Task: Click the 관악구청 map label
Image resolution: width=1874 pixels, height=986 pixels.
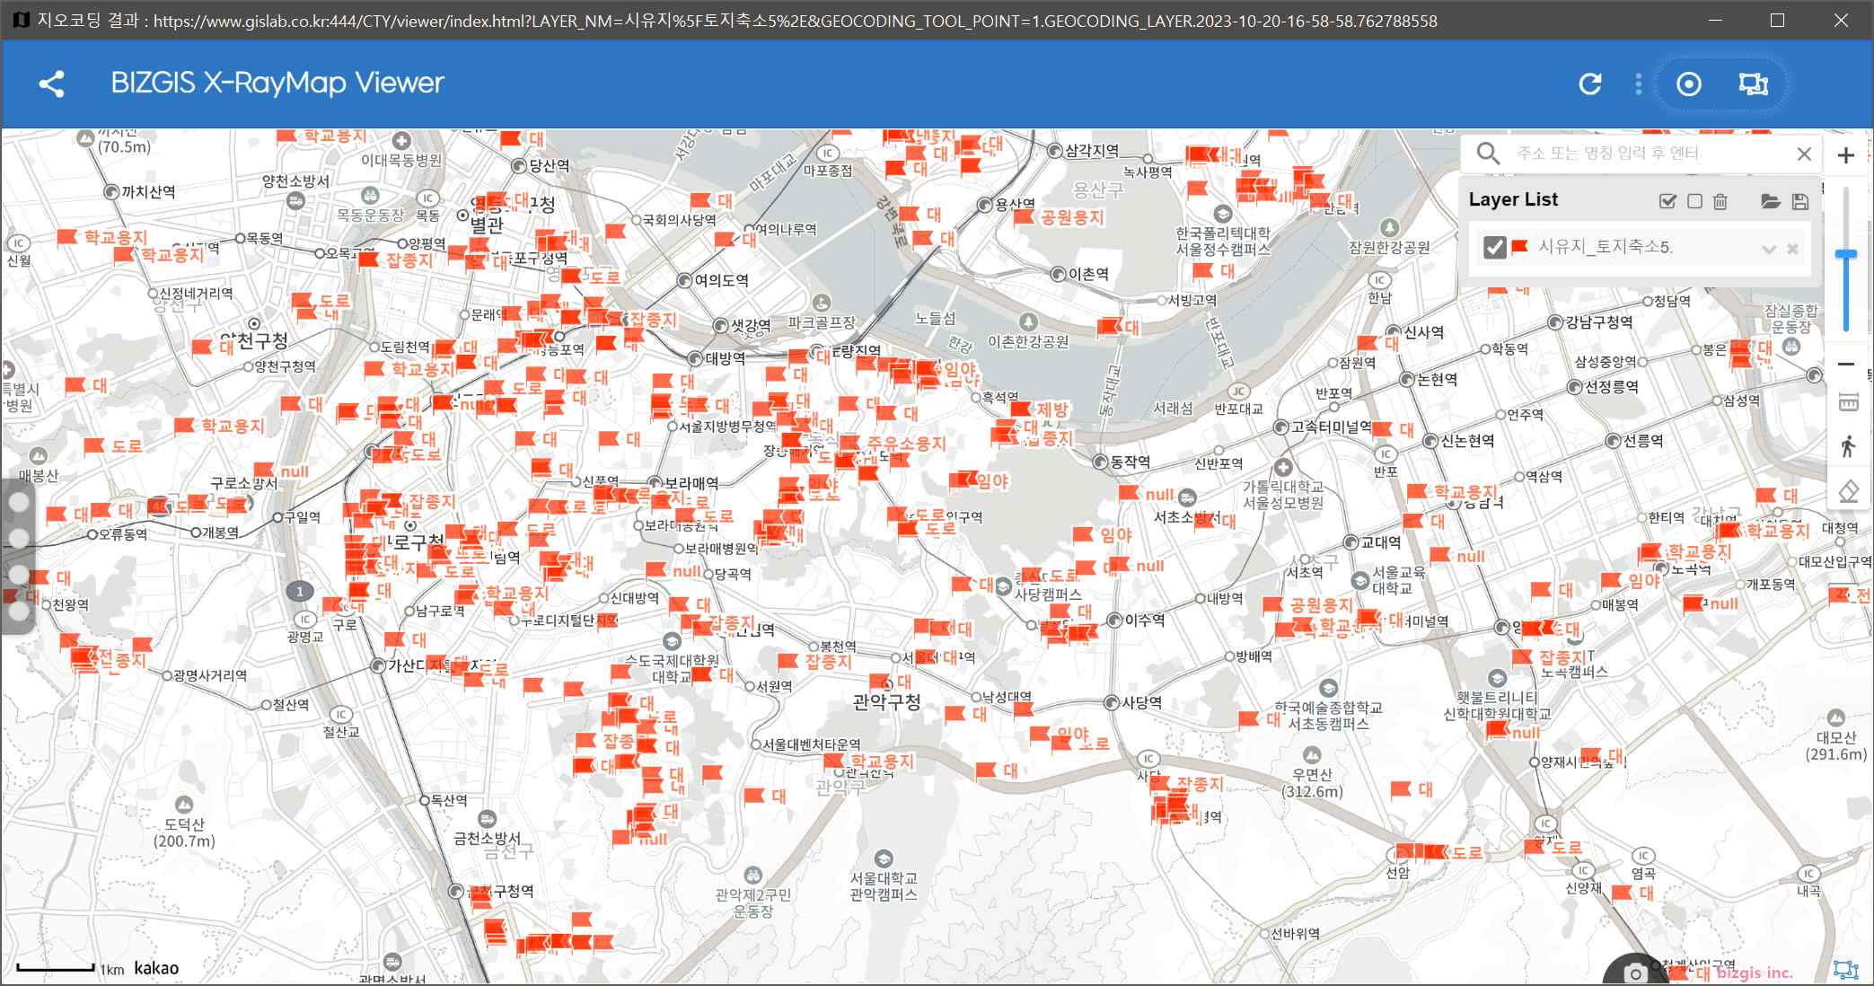Action: pos(886,701)
